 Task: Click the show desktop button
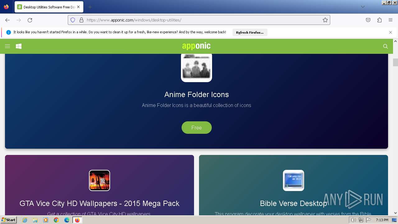pos(394,220)
